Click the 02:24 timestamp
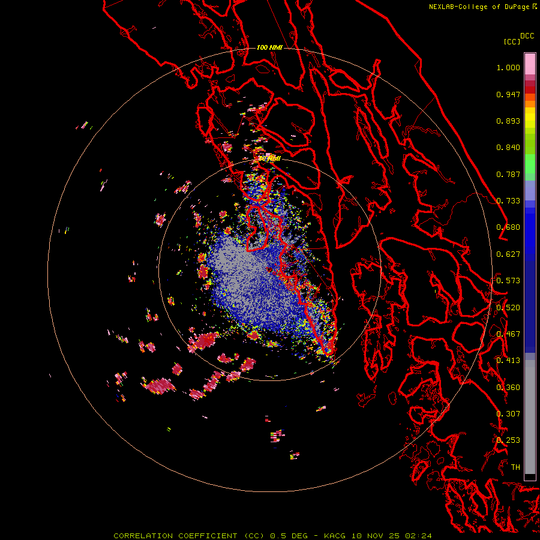The height and width of the screenshot is (540, 540). (x=419, y=536)
